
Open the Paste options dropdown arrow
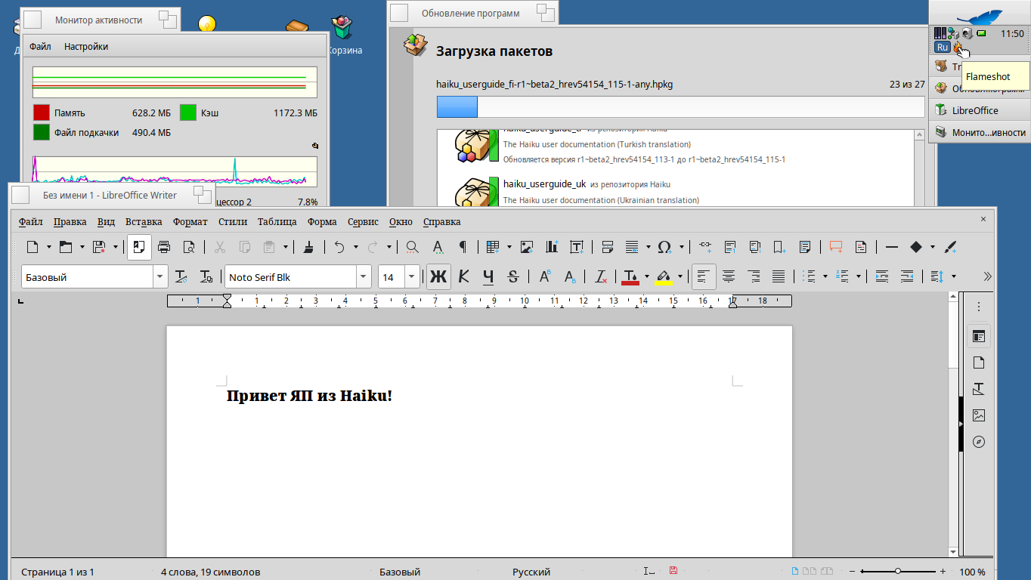pyautogui.click(x=286, y=247)
